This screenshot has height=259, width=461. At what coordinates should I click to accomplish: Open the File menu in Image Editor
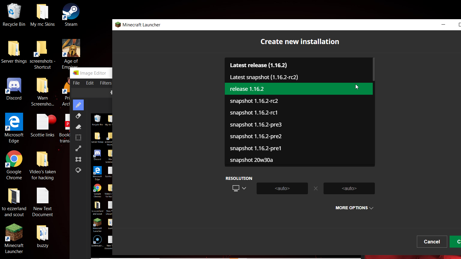pos(76,83)
